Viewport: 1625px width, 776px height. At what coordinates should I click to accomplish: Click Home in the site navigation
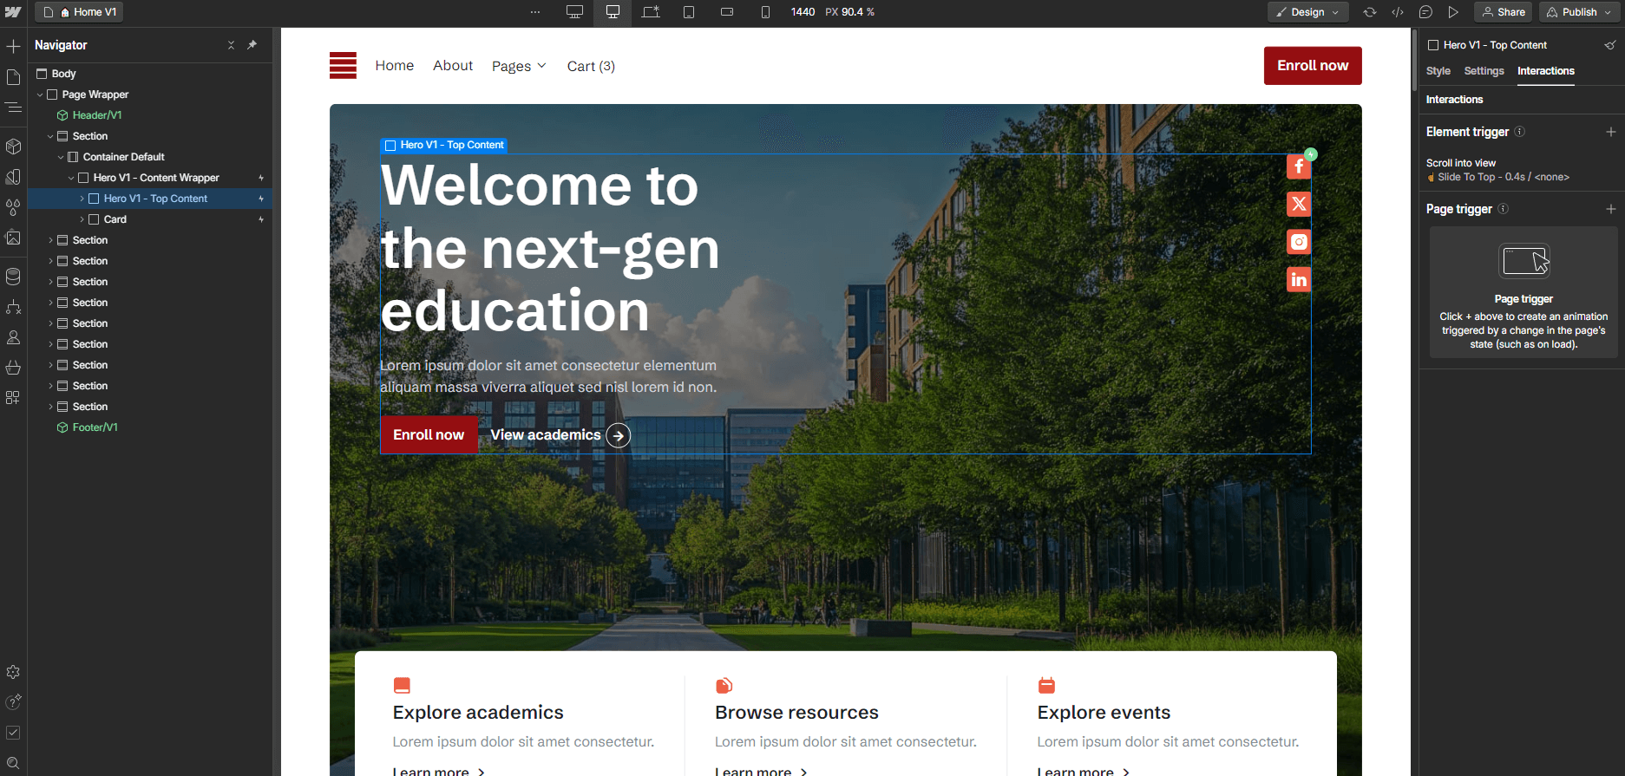click(x=395, y=66)
